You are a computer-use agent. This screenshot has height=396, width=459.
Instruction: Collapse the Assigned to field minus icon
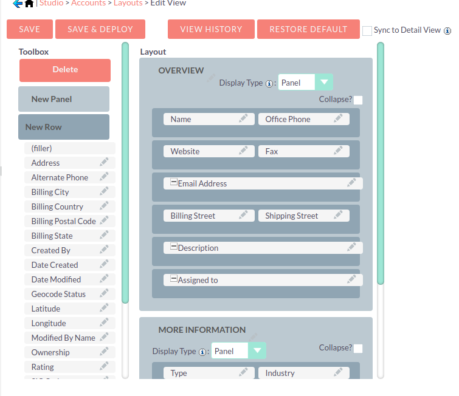pos(173,279)
